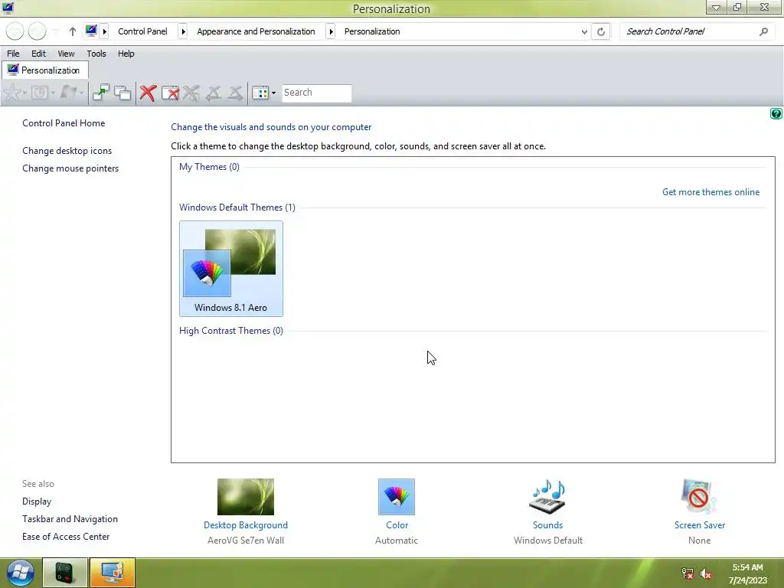Click the green-arrow windows toolbar icon
Screen dimensions: 784x588
tap(100, 93)
